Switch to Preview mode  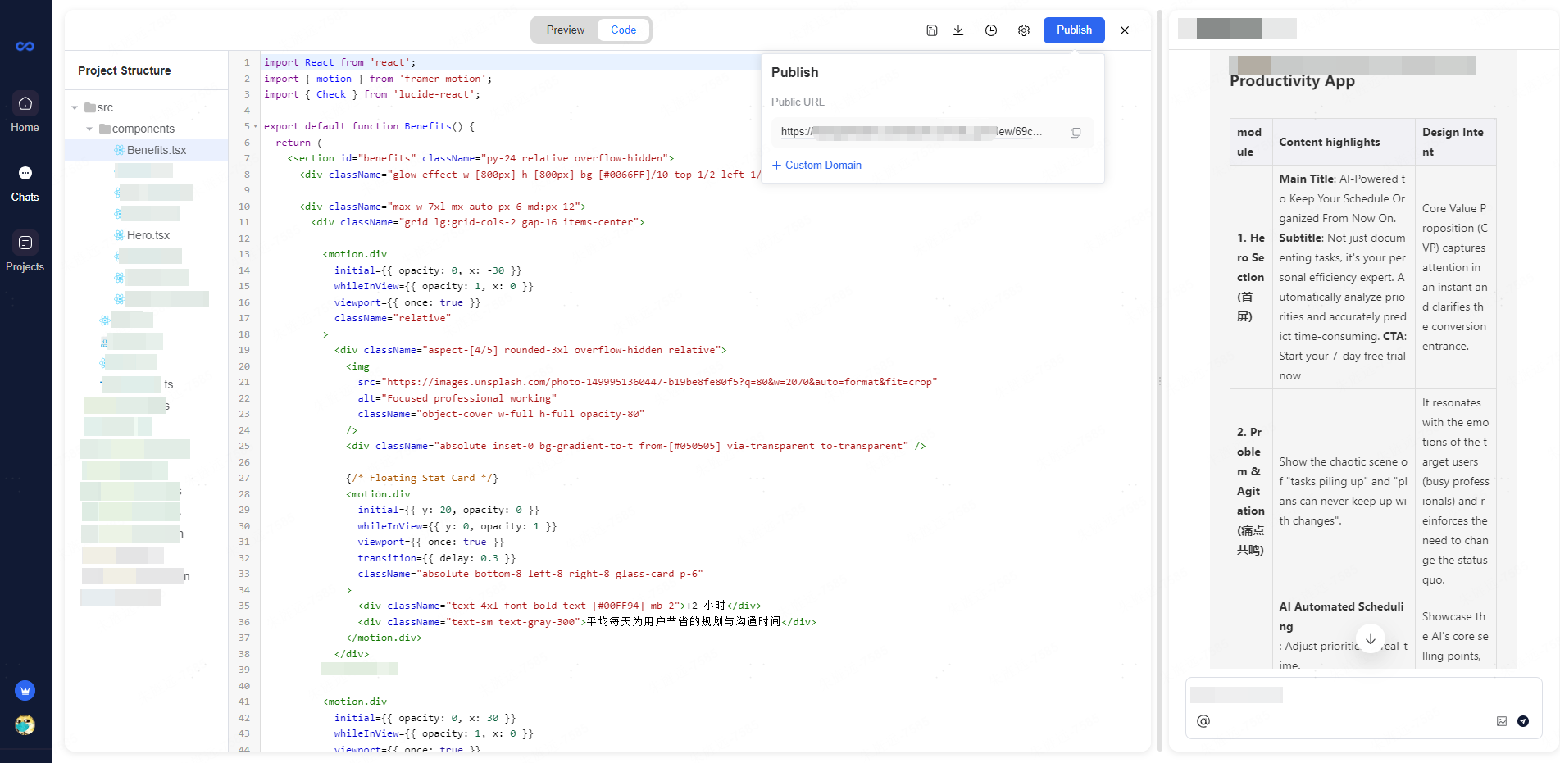[565, 30]
